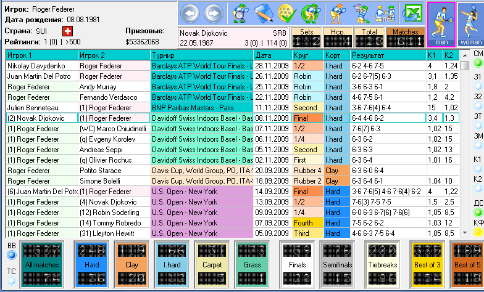The width and height of the screenshot is (484, 292).
Task: Filter matches by Carpet surface
Action: pyautogui.click(x=212, y=265)
